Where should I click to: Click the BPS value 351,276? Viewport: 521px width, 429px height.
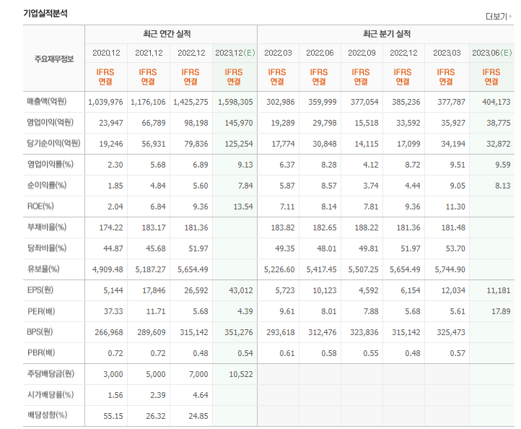[x=239, y=332]
